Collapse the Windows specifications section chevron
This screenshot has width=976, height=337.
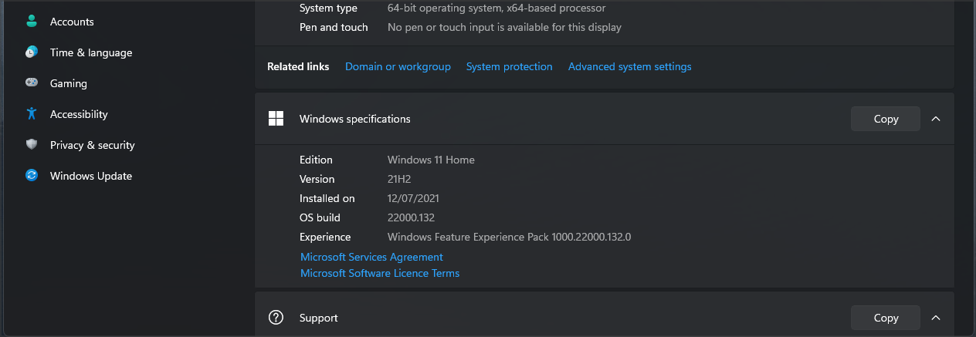[x=936, y=119]
